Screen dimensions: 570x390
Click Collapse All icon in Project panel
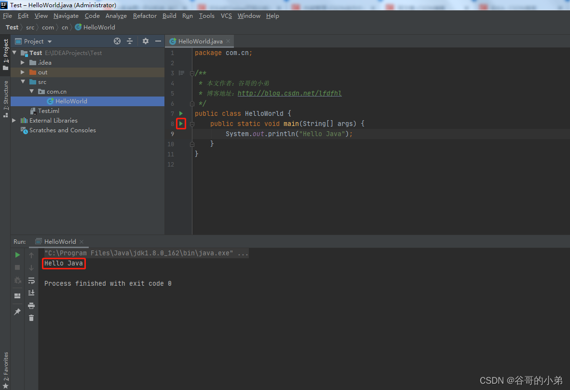130,41
